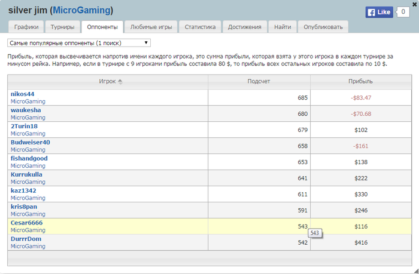Click profit $102 for 2Turin18
This screenshot has width=419, height=274.
pos(361,130)
